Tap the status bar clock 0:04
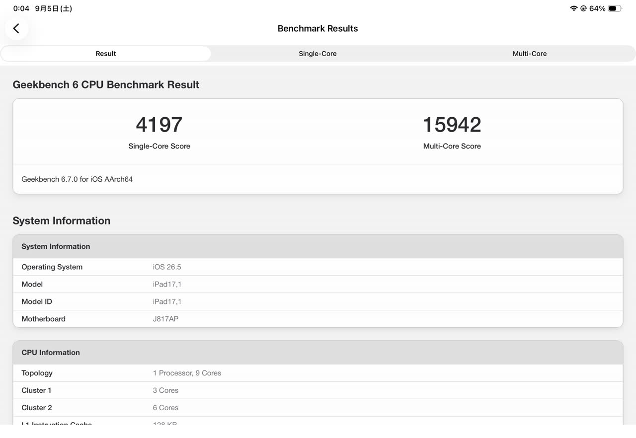Image resolution: width=636 pixels, height=438 pixels. pyautogui.click(x=21, y=8)
